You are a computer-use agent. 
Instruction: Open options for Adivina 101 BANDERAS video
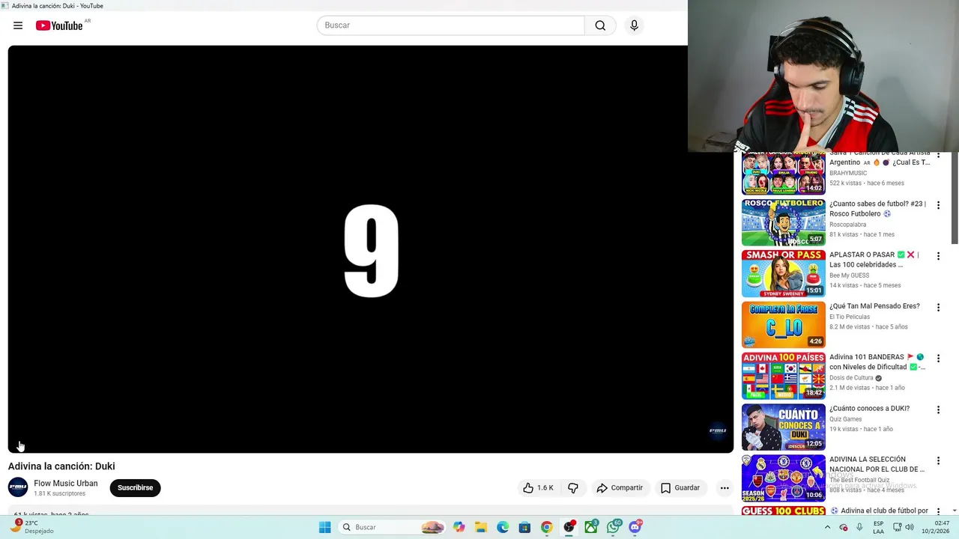[x=938, y=359]
